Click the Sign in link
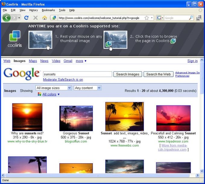This screenshot has height=184, width=205. pos(192,61)
